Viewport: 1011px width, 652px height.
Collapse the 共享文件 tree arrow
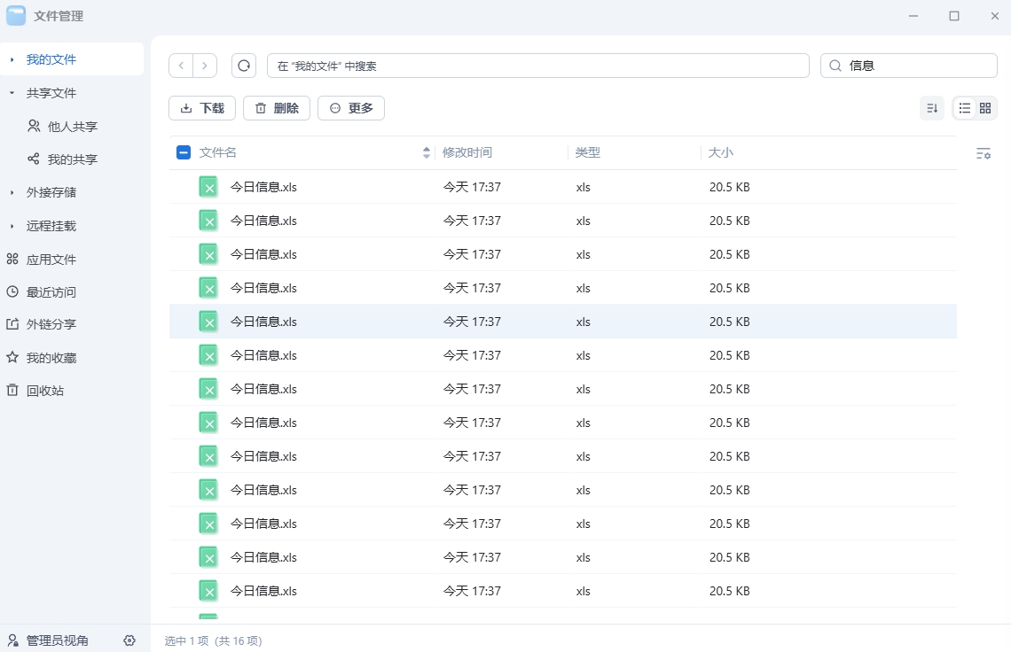click(x=12, y=93)
